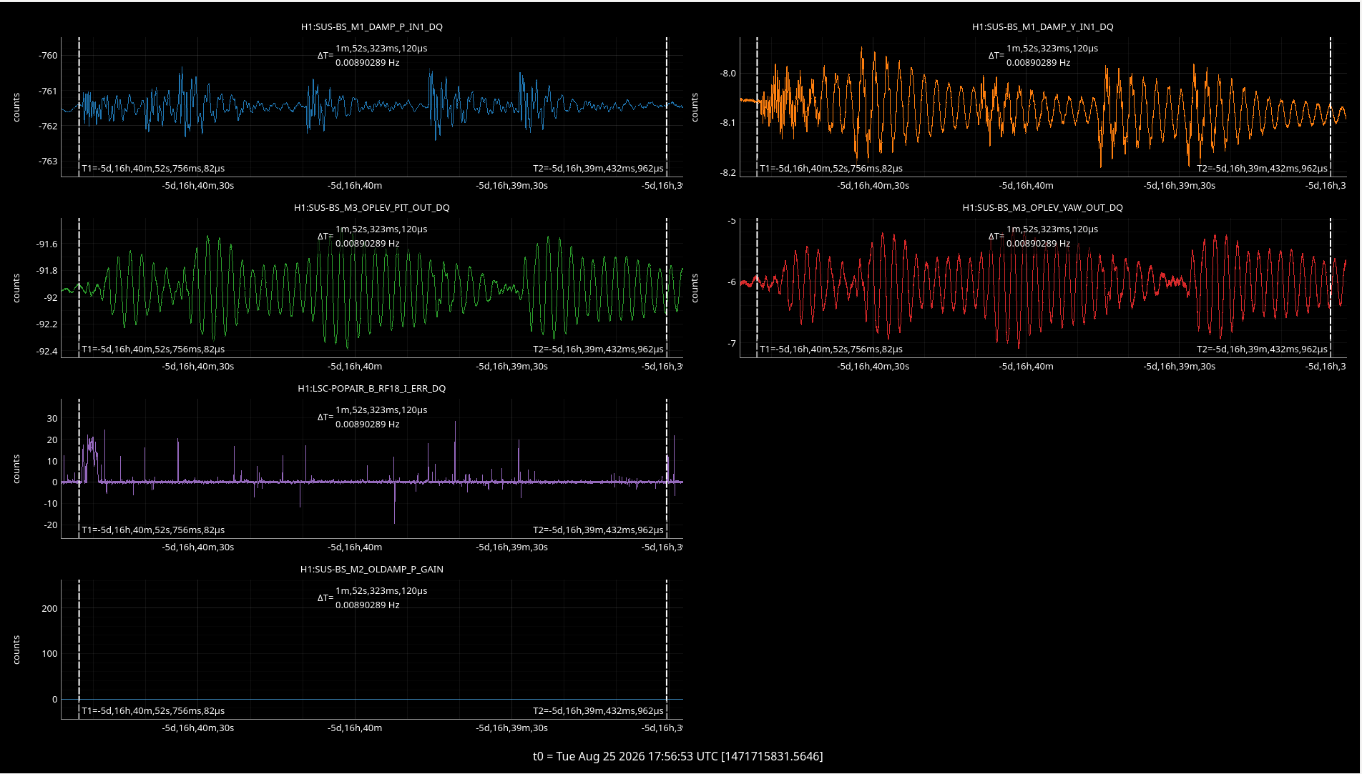
Task: Click the -5d,16h,40m,30s x-axis tick under DAMP_P_IN1_DQ
Action: tap(198, 186)
